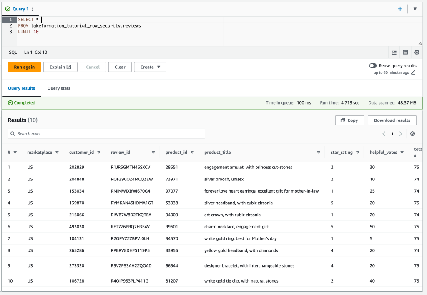Open editor preferences gear icon
The height and width of the screenshot is (295, 427).
(417, 52)
